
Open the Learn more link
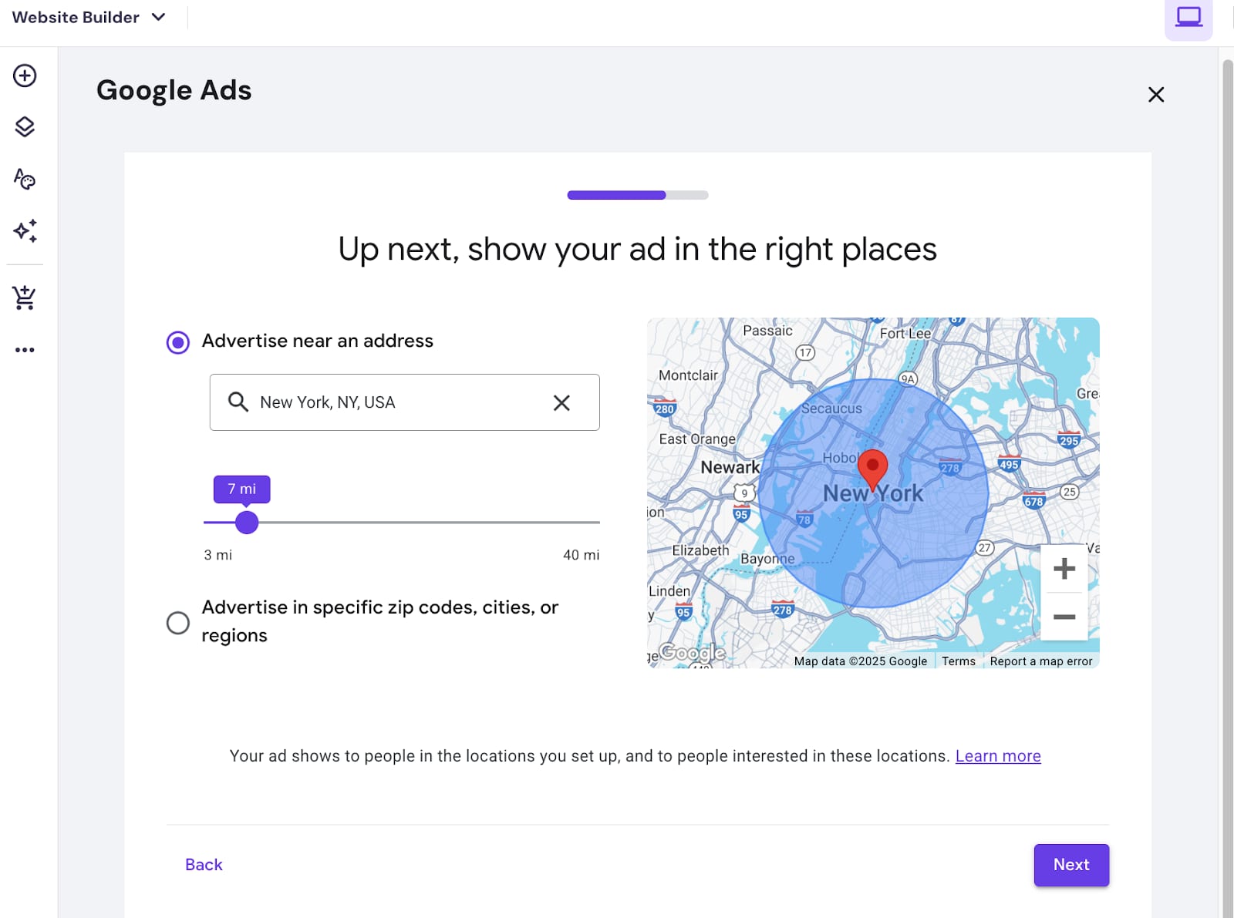click(x=997, y=756)
